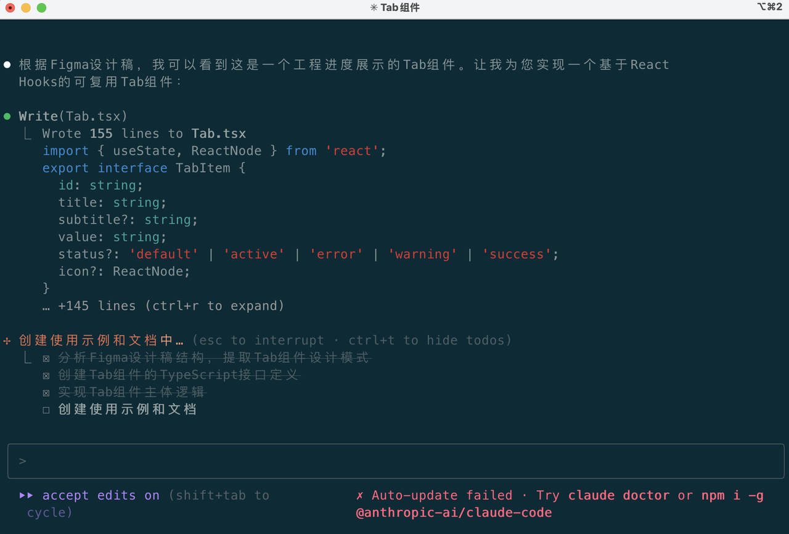
Task: Click the Tab组件 window title
Action: click(400, 8)
